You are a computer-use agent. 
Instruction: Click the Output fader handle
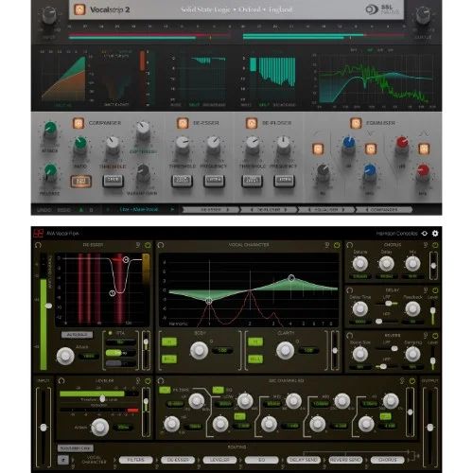tap(430, 428)
